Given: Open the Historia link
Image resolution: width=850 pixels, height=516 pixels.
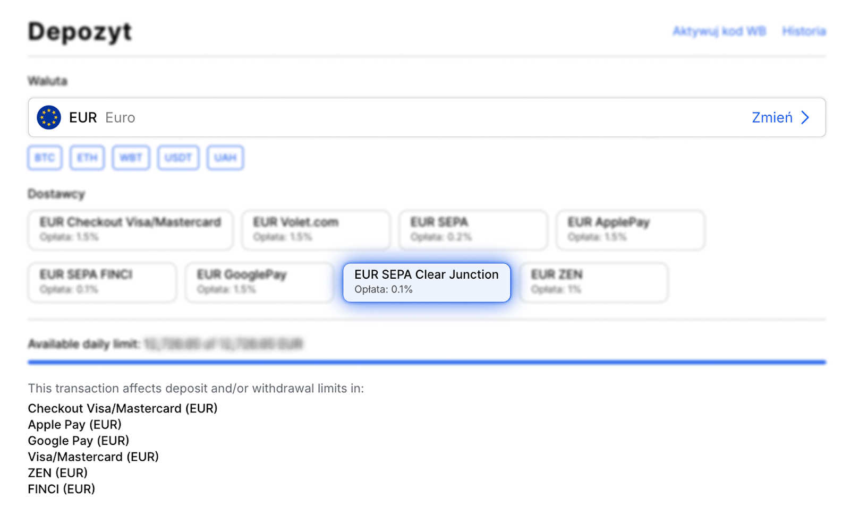Looking at the screenshot, I should pyautogui.click(x=804, y=31).
